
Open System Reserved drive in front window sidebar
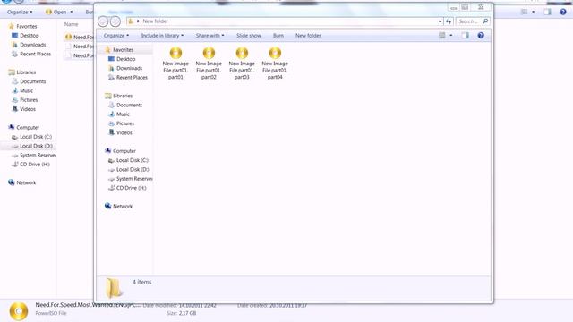pyautogui.click(x=130, y=179)
